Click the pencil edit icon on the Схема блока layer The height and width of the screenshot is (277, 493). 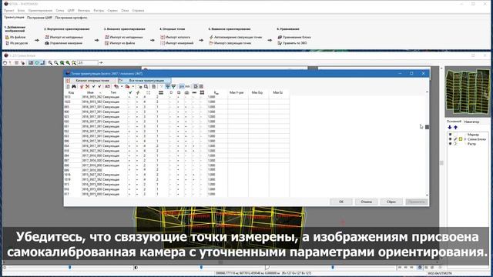pyautogui.click(x=455, y=138)
